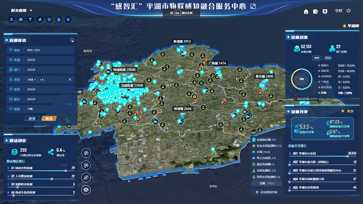Open the 街道 select dropdown
Screen dimensions: 363x204
click(x=47, y=60)
